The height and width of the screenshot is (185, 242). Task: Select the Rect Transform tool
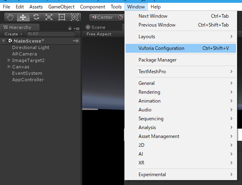(62, 17)
